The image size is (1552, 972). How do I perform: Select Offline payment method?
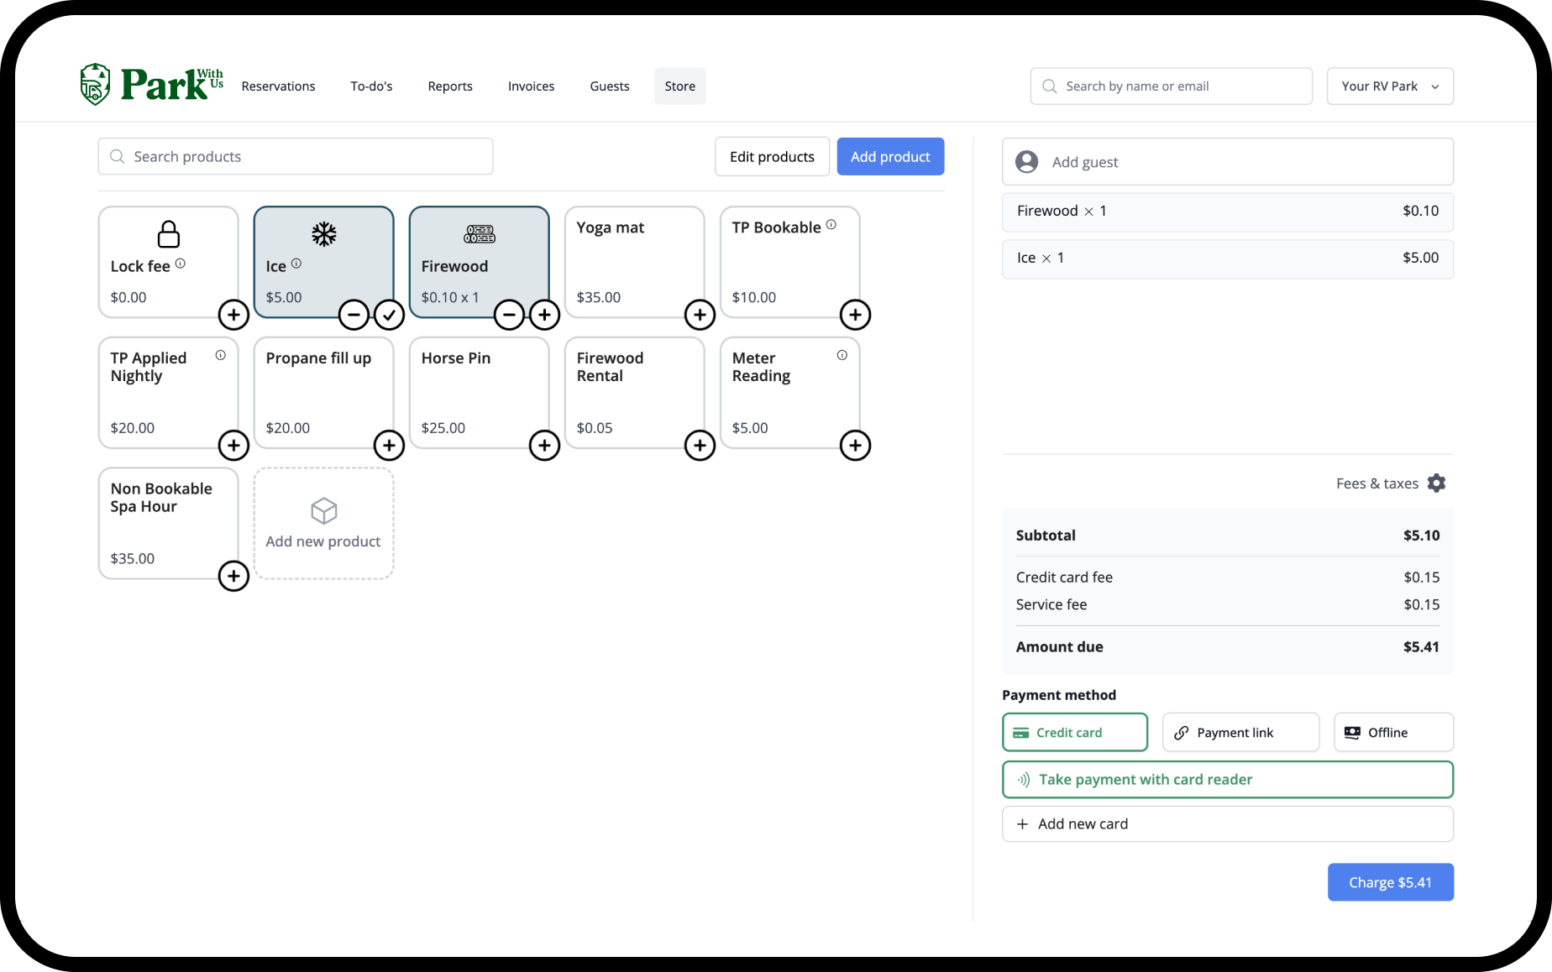coord(1393,732)
